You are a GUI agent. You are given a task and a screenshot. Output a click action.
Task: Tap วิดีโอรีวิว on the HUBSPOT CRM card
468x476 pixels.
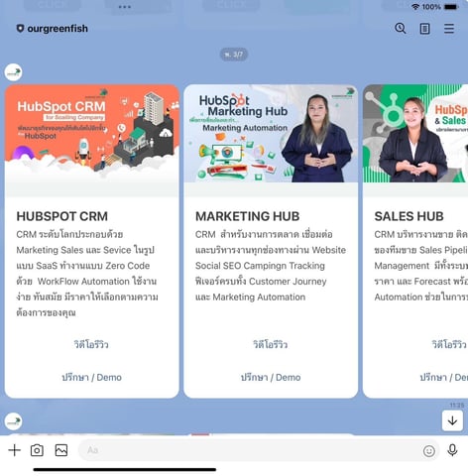(91, 344)
